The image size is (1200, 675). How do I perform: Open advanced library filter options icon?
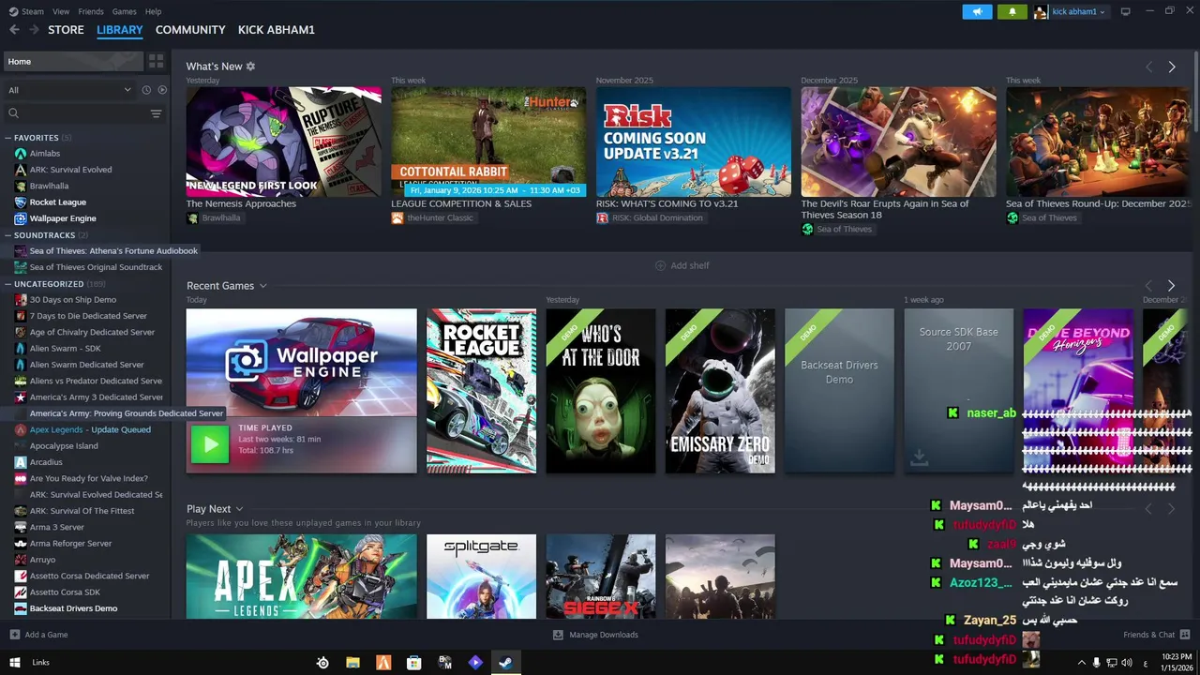(x=156, y=113)
